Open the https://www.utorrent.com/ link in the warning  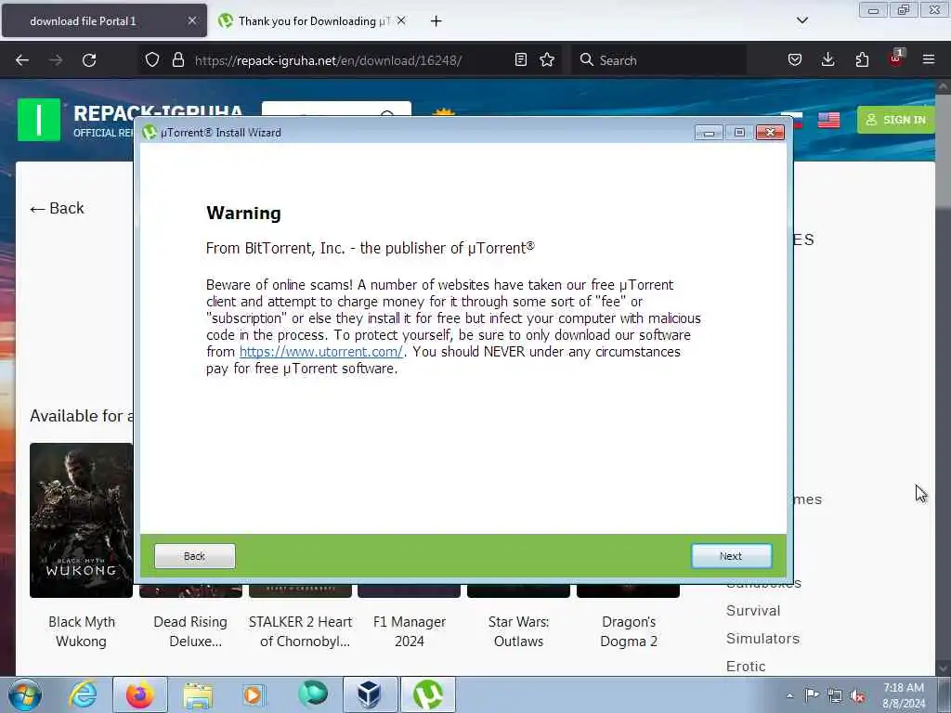pos(320,352)
